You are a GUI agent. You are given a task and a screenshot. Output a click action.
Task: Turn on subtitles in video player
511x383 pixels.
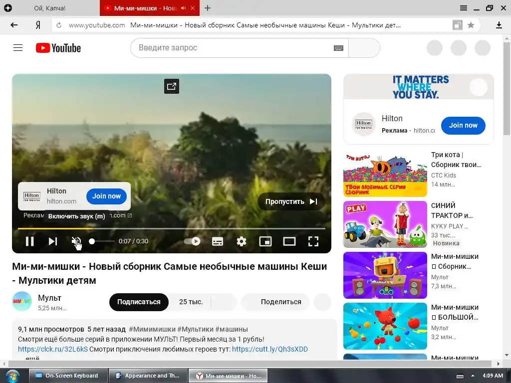tap(218, 241)
